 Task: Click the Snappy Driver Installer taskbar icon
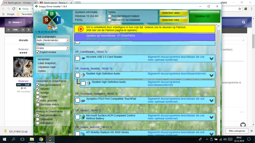[50, 139]
